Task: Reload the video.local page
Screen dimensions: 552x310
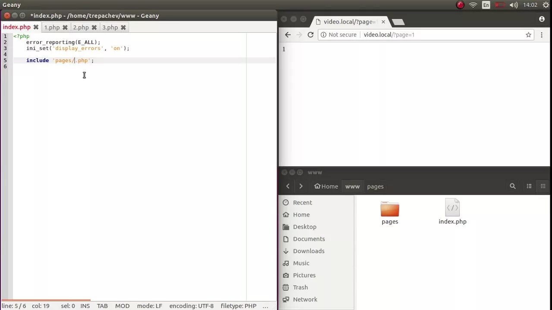Action: click(x=310, y=35)
